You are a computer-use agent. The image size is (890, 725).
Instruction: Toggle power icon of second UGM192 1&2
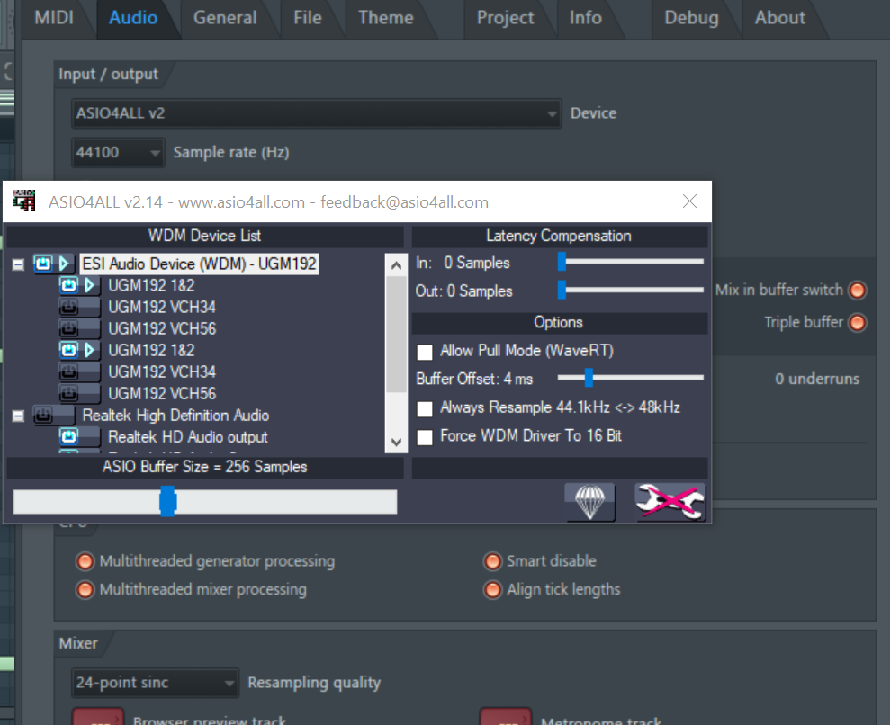click(x=68, y=350)
